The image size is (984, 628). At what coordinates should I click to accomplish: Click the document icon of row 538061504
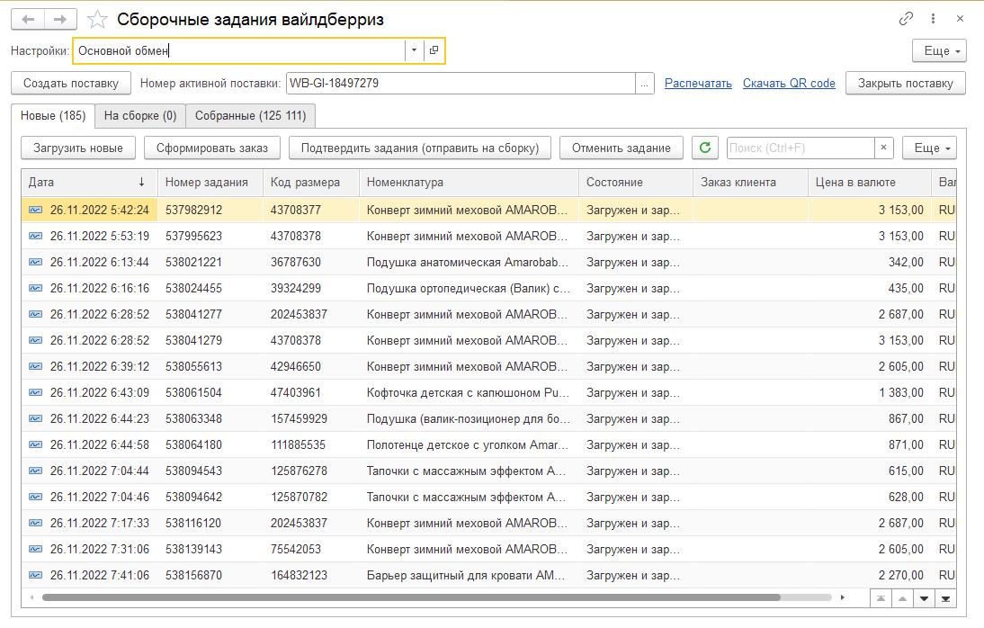[36, 392]
